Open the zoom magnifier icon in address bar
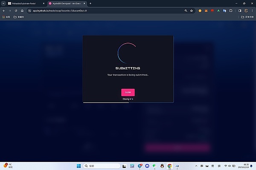Viewport: 256px width, 170px height. (185, 10)
